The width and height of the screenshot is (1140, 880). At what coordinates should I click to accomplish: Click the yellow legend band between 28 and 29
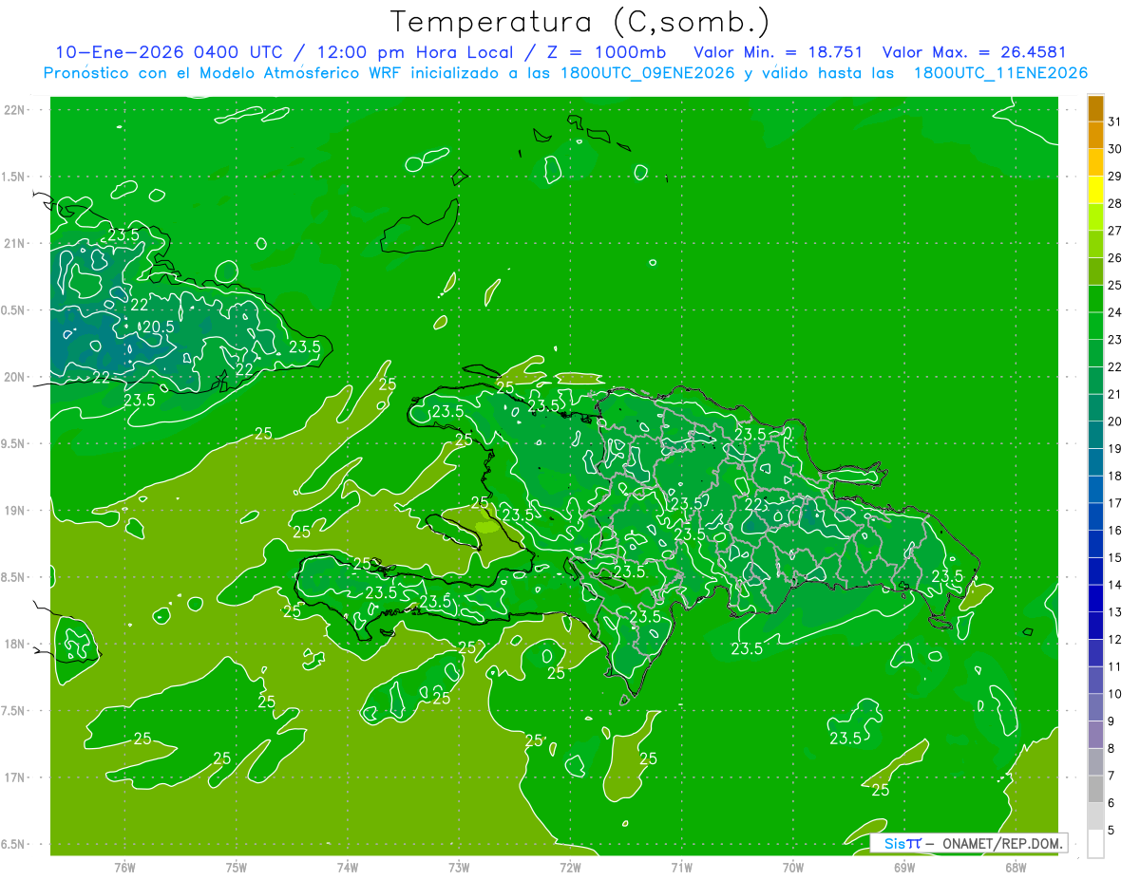(1095, 191)
